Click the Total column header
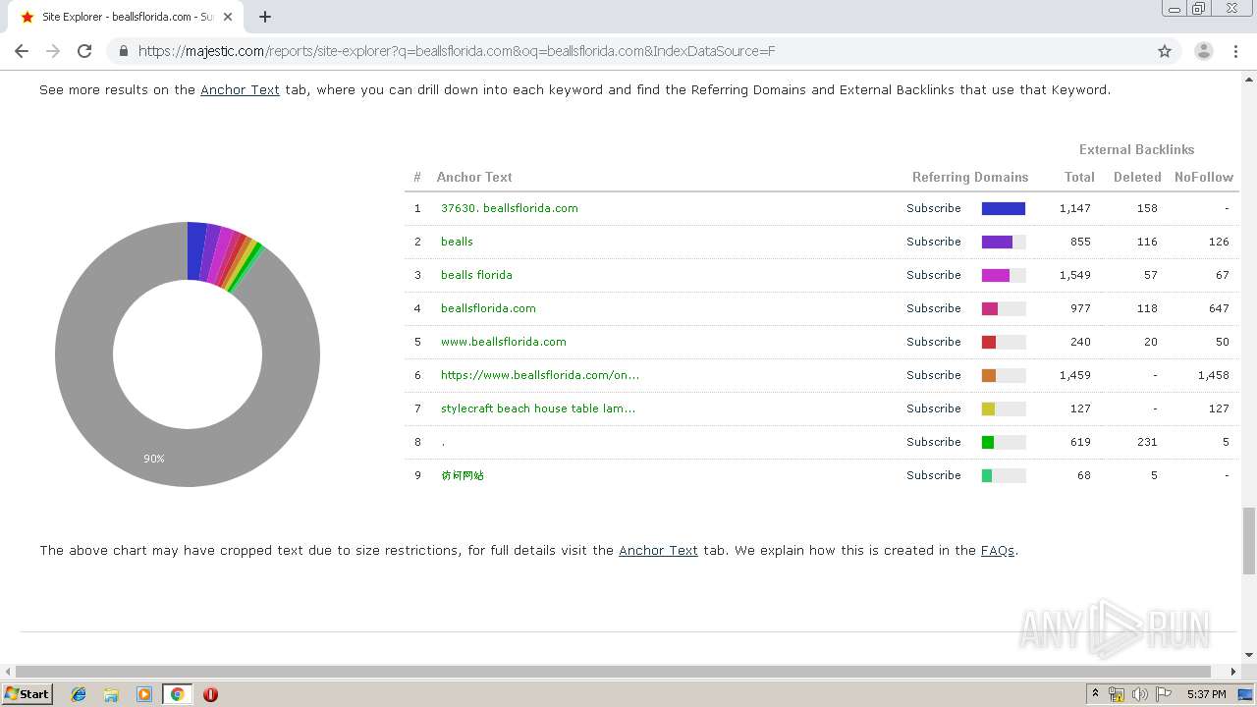Viewport: 1257px width, 707px height. coord(1079,177)
